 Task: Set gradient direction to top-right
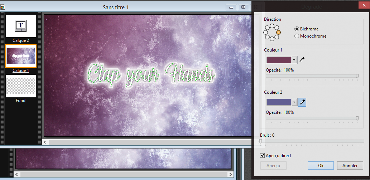tap(277, 28)
